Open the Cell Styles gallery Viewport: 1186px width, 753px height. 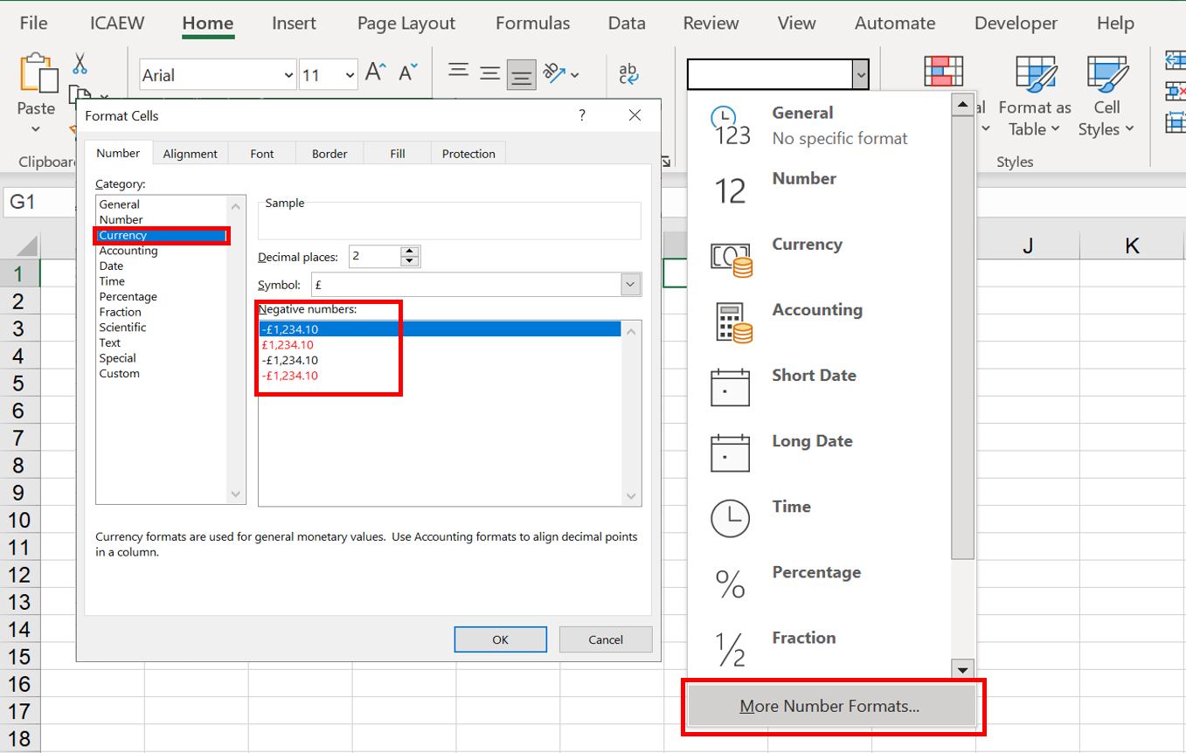1106,96
